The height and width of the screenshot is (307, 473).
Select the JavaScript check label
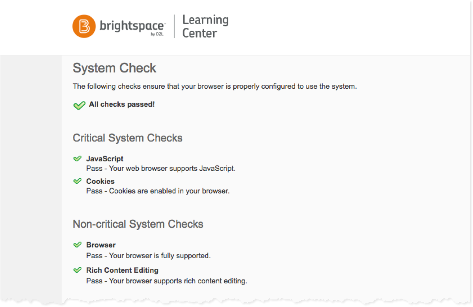pos(105,159)
